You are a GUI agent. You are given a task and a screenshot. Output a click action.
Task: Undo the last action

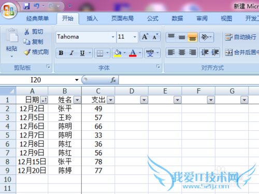[37, 6]
